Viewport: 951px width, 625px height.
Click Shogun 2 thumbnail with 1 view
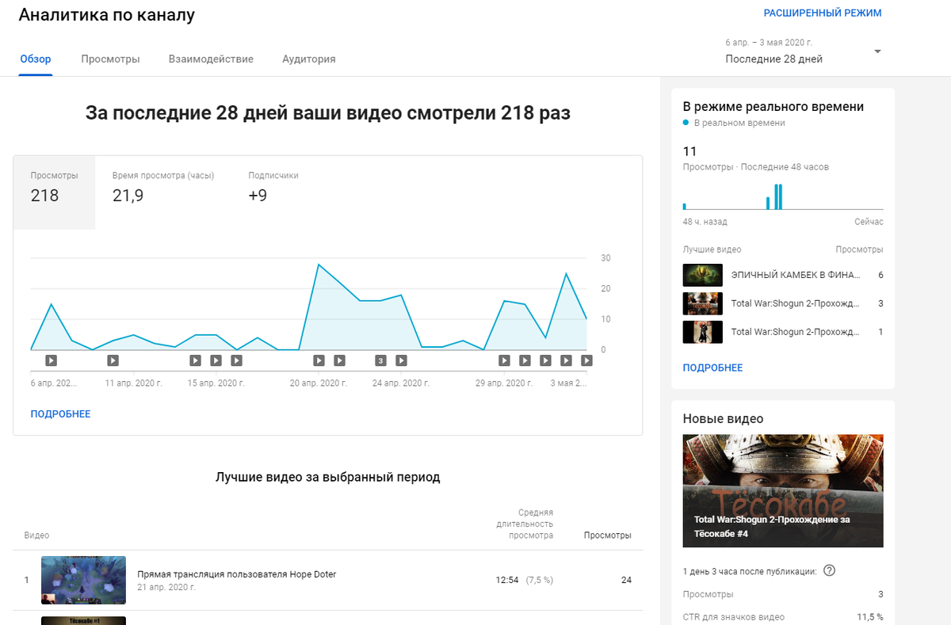[703, 332]
